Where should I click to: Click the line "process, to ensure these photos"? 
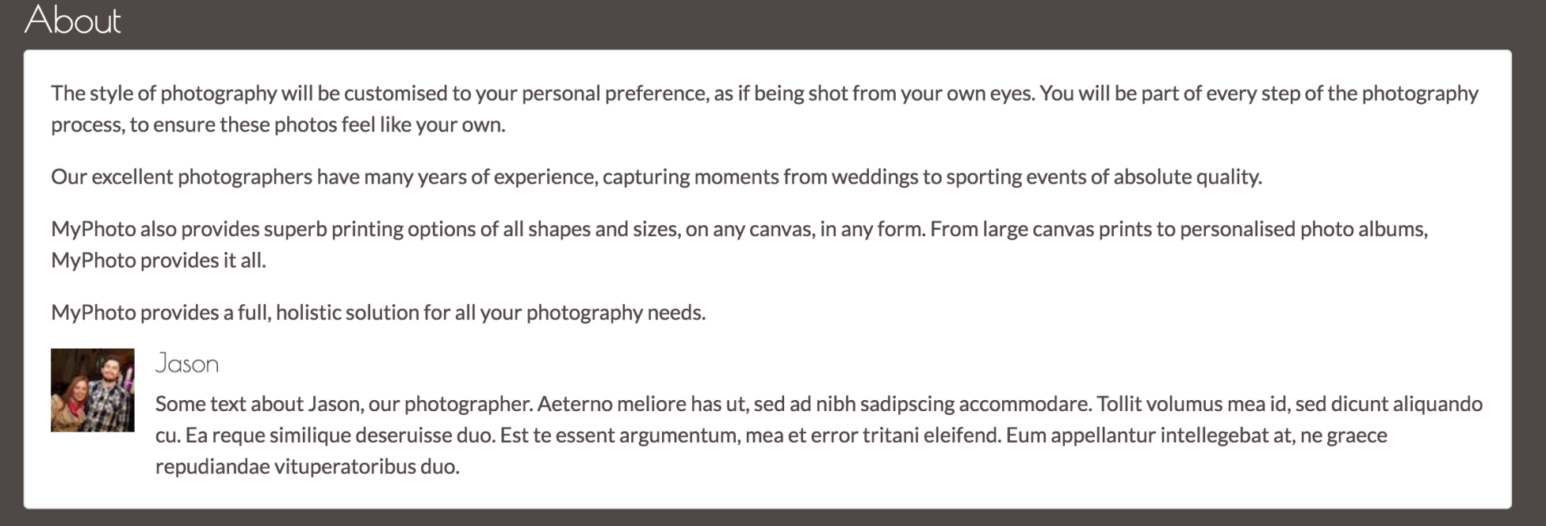coord(277,125)
